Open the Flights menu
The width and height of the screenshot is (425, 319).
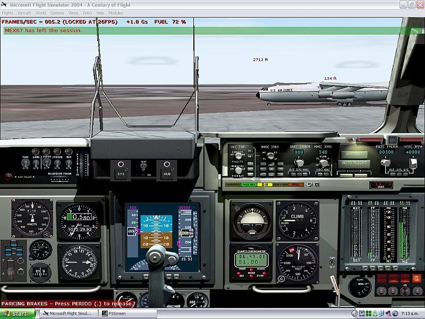point(7,13)
